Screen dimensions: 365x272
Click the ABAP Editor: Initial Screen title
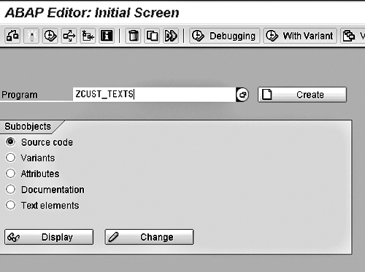click(x=92, y=12)
